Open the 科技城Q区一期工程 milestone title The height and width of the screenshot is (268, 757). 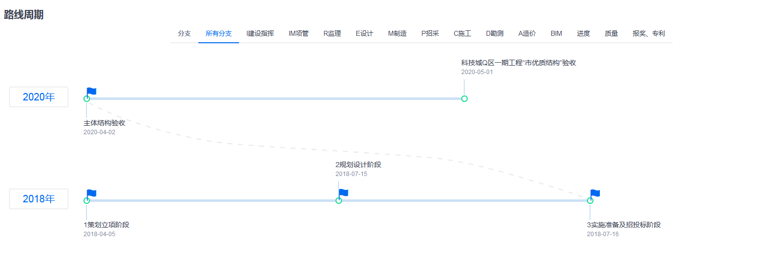click(x=518, y=63)
